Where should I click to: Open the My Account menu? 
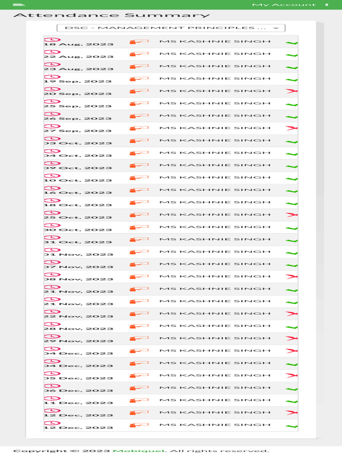[284, 5]
